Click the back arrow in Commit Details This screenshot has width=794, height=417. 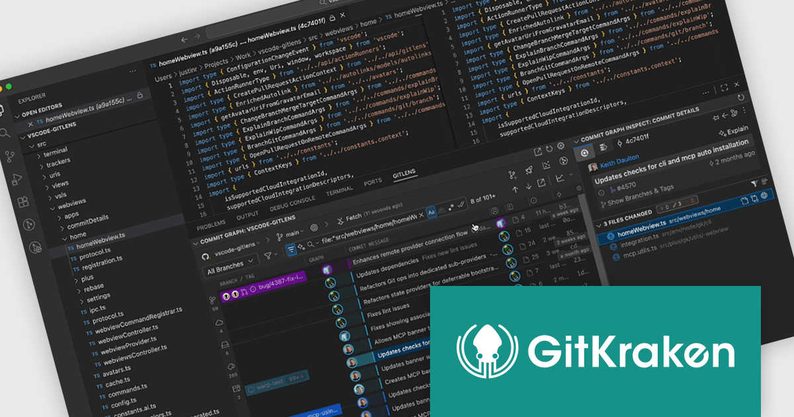click(725, 115)
